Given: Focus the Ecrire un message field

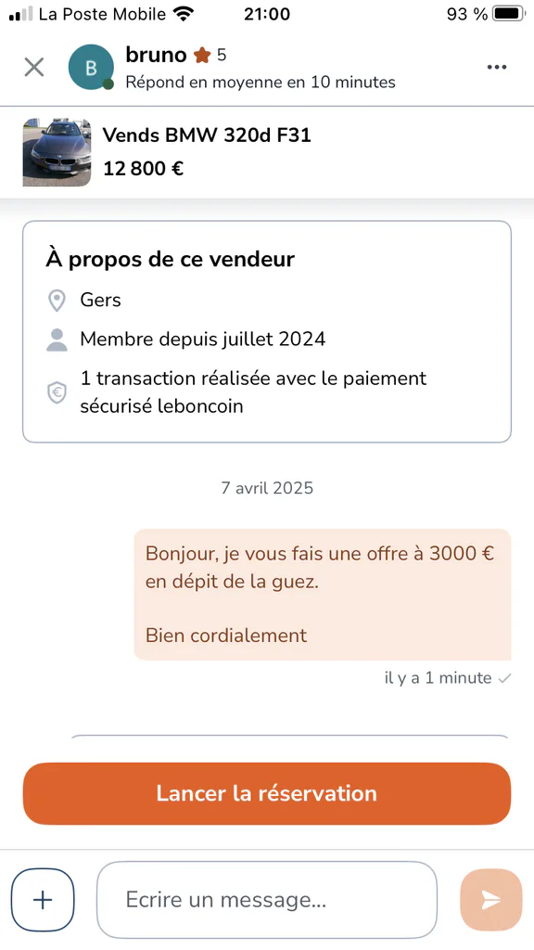Looking at the screenshot, I should [x=266, y=900].
